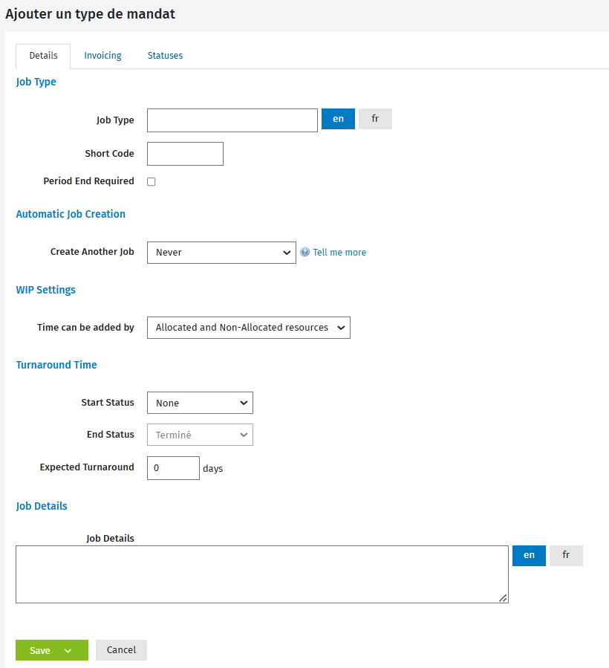Click the Cancel button

(x=121, y=650)
